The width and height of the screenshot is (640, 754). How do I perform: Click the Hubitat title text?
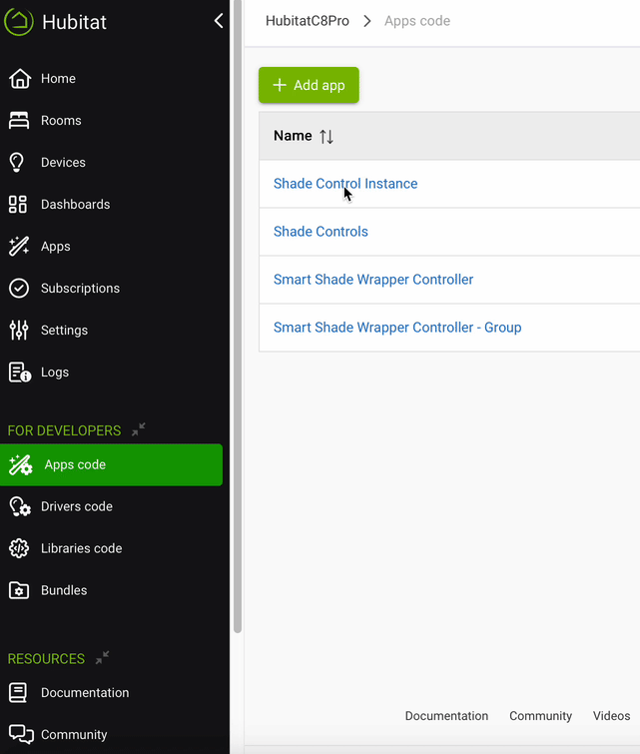pos(74,22)
